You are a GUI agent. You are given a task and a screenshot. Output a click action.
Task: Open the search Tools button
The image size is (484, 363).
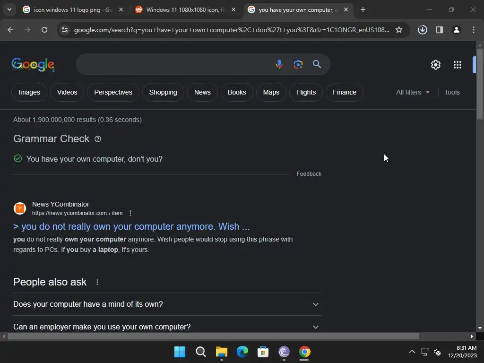[x=452, y=92]
